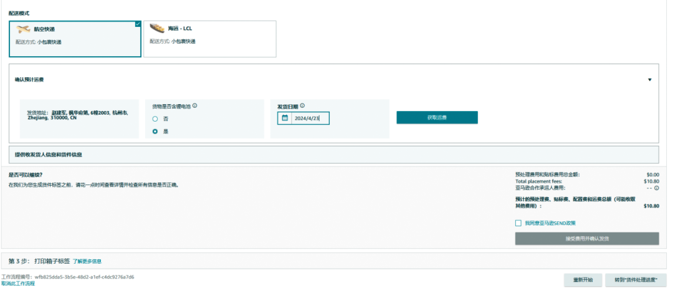Collapse the 确认预计运费 section arrow

coord(649,80)
